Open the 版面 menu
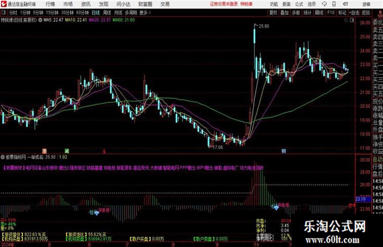Image resolution: width=383 pixels, height=247 pixels. [x=286, y=4]
